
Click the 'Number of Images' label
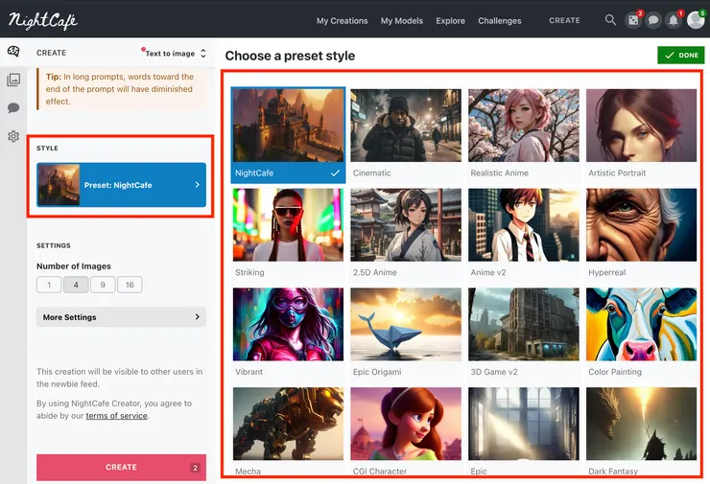click(73, 266)
